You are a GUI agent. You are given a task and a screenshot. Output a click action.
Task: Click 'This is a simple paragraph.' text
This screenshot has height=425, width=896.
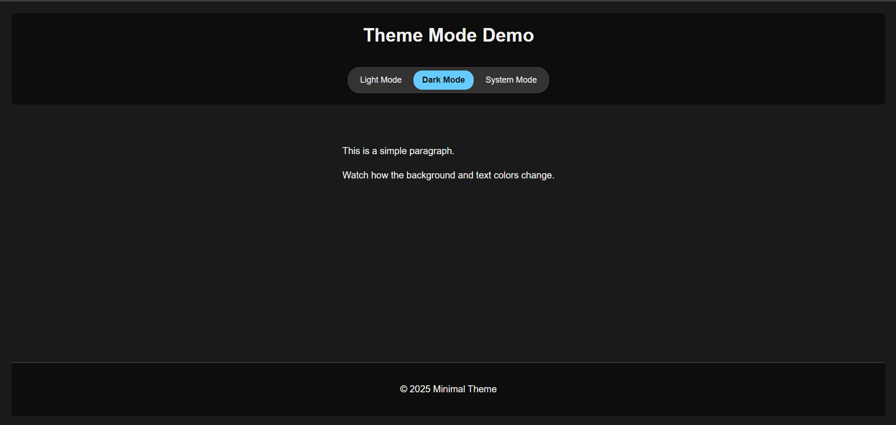point(398,151)
